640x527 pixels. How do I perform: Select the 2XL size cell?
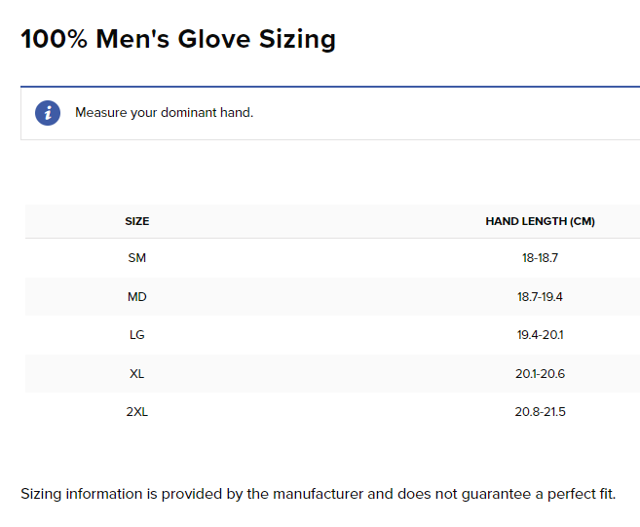click(x=137, y=412)
